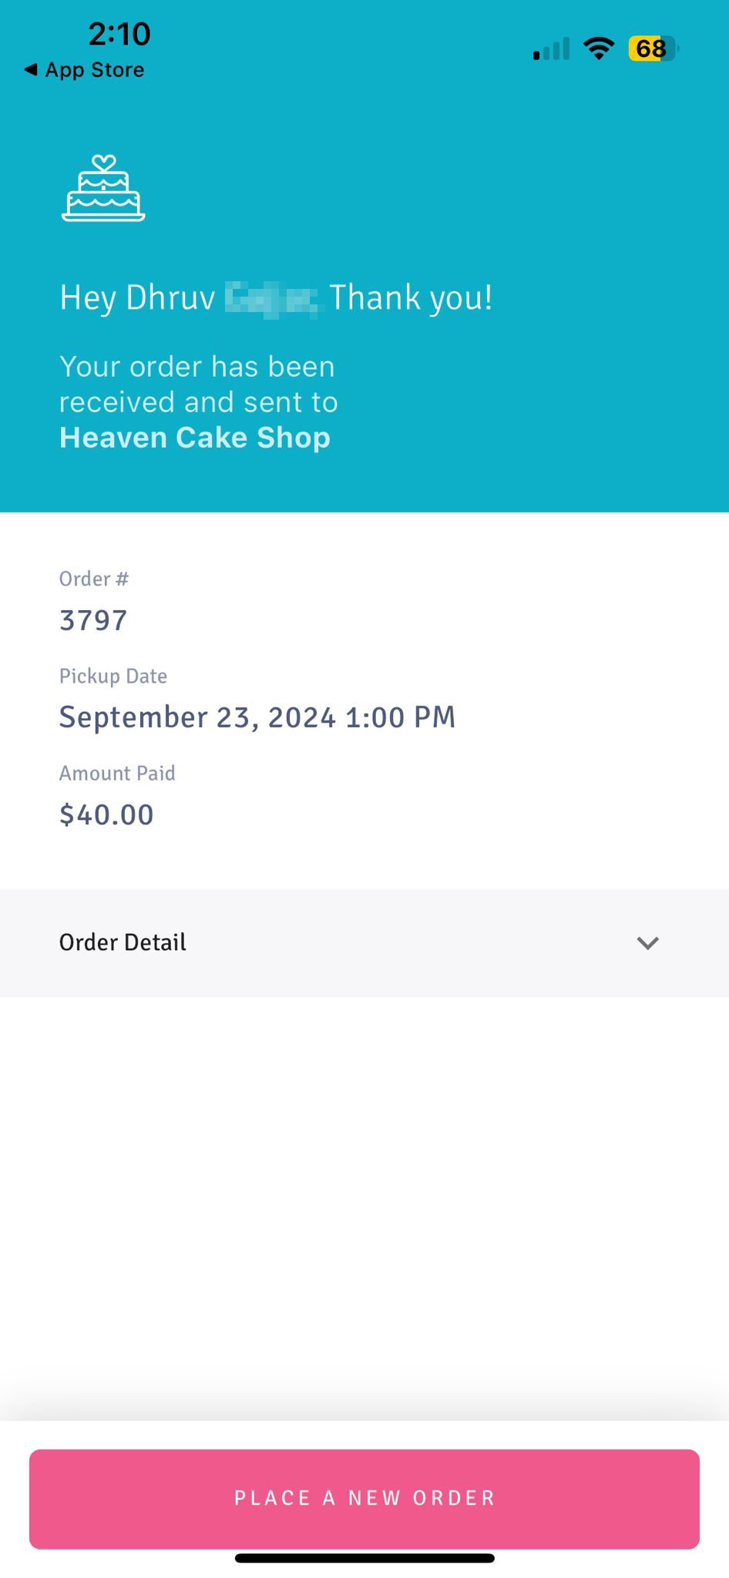
Task: Click the Order Detail chevron arrow
Action: 648,943
